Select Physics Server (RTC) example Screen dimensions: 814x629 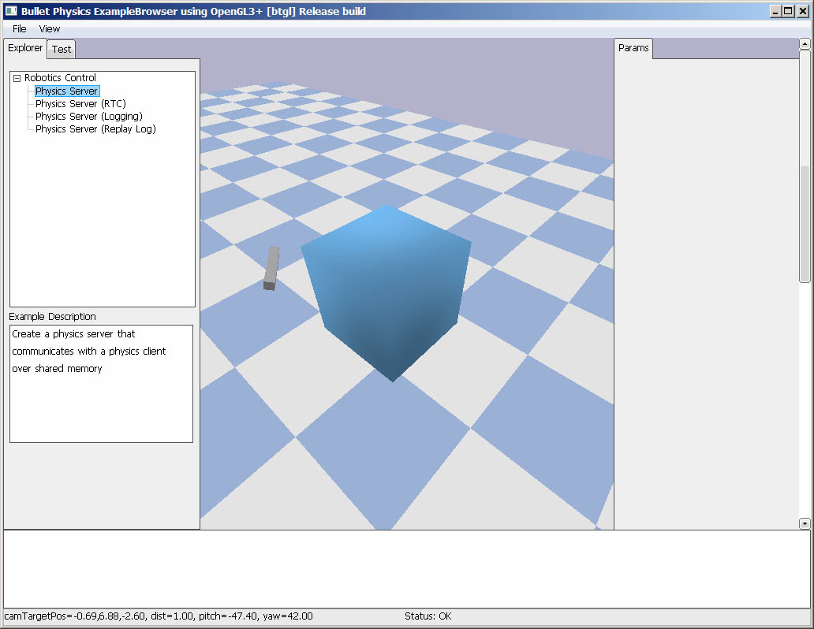[x=80, y=104]
